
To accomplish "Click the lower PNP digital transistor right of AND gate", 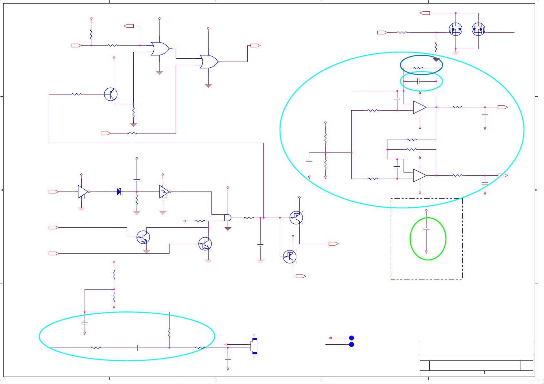I will point(290,257).
